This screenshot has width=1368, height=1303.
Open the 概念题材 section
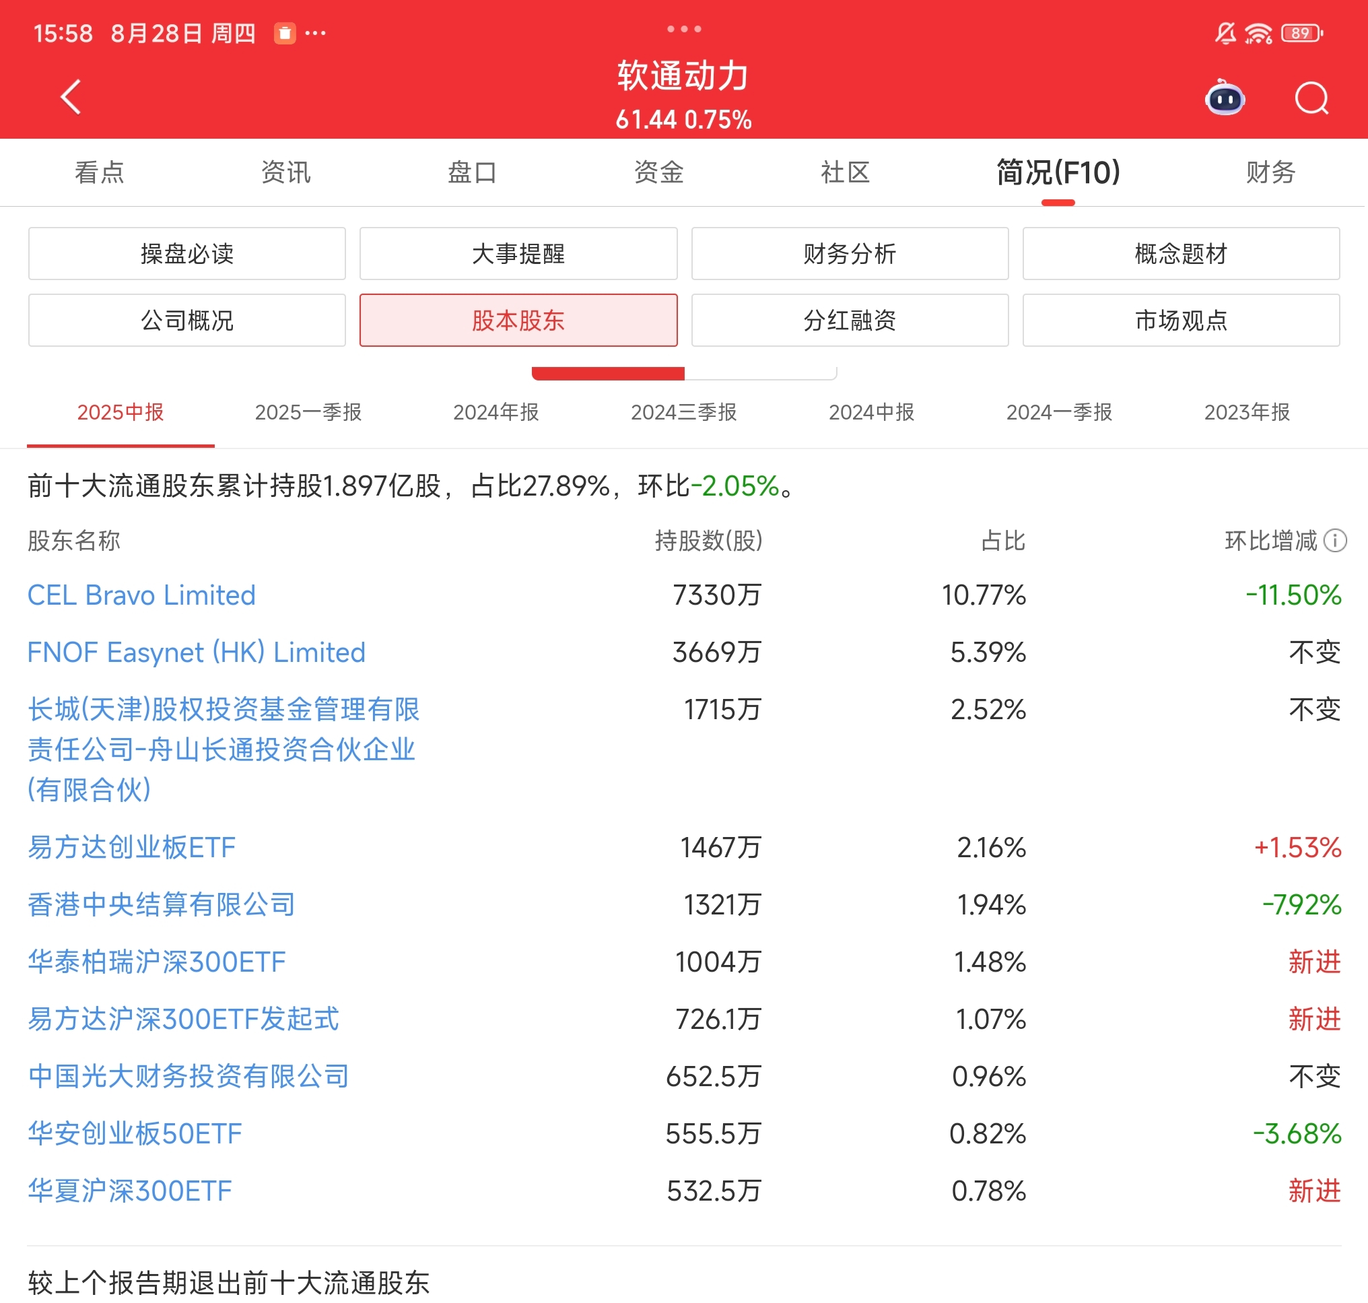[x=1182, y=253]
